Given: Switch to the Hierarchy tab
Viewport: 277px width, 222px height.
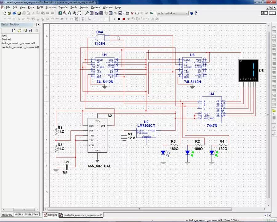Looking at the screenshot, I should (x=7, y=215).
